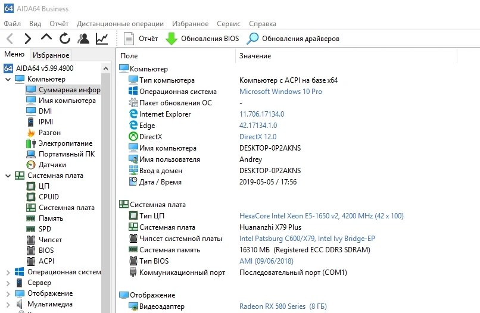Open the Сервис menu

pos(229,24)
